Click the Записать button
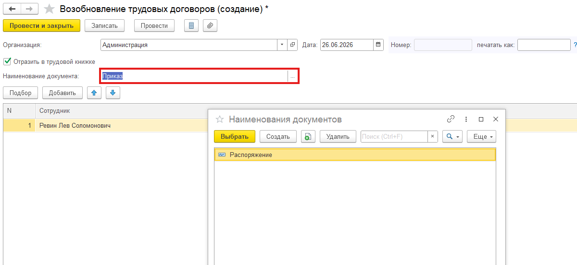Screen dimensions: 577x265 click(104, 25)
